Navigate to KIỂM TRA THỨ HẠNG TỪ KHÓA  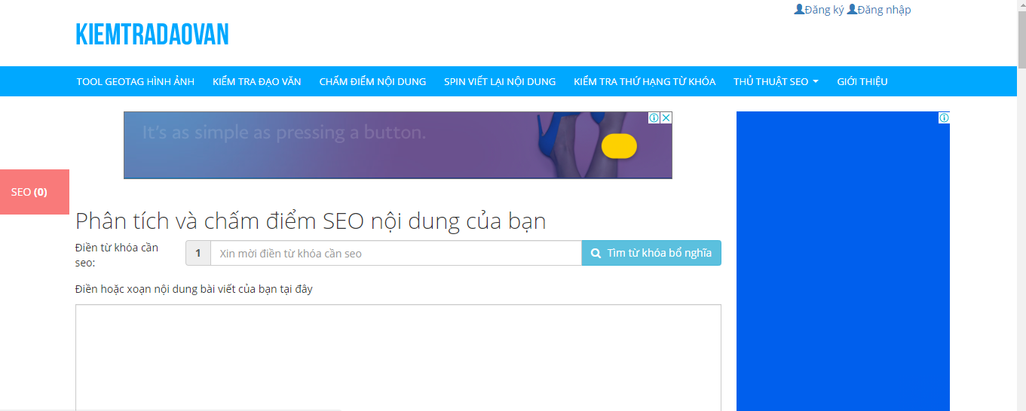[x=645, y=81]
